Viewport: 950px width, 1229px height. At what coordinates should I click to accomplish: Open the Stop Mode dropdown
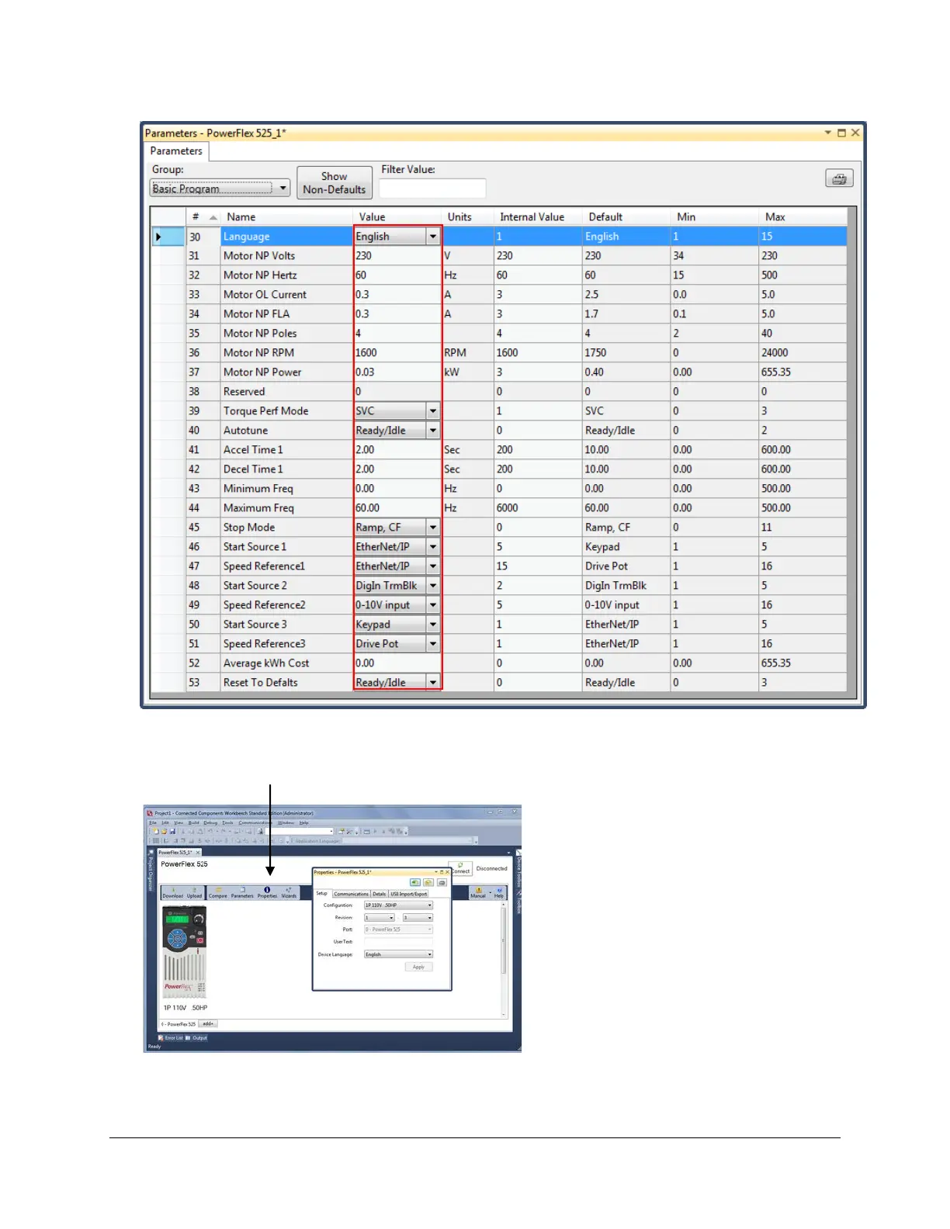coord(433,528)
